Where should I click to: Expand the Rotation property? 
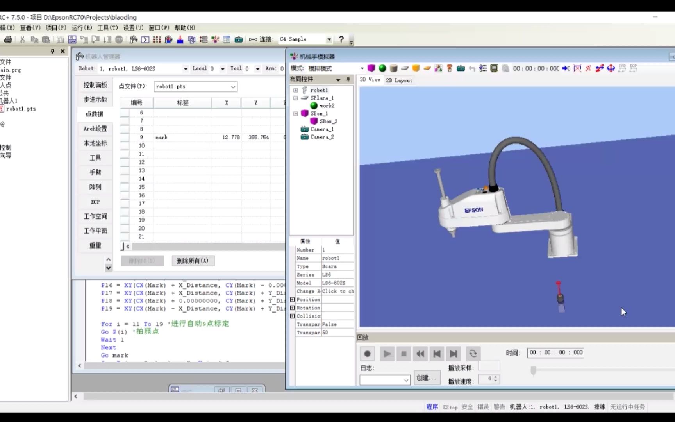[292, 308]
